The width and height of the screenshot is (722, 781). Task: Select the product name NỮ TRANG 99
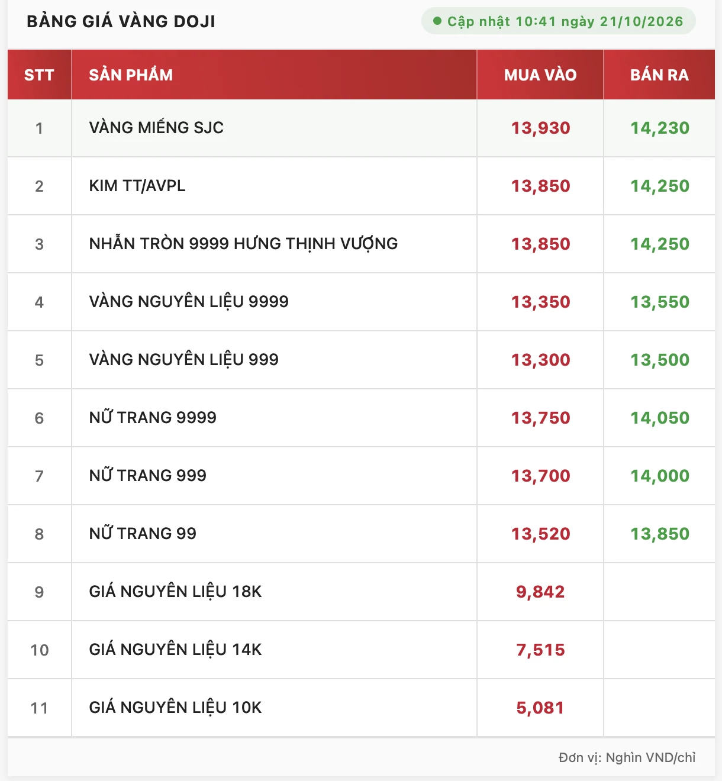point(143,534)
